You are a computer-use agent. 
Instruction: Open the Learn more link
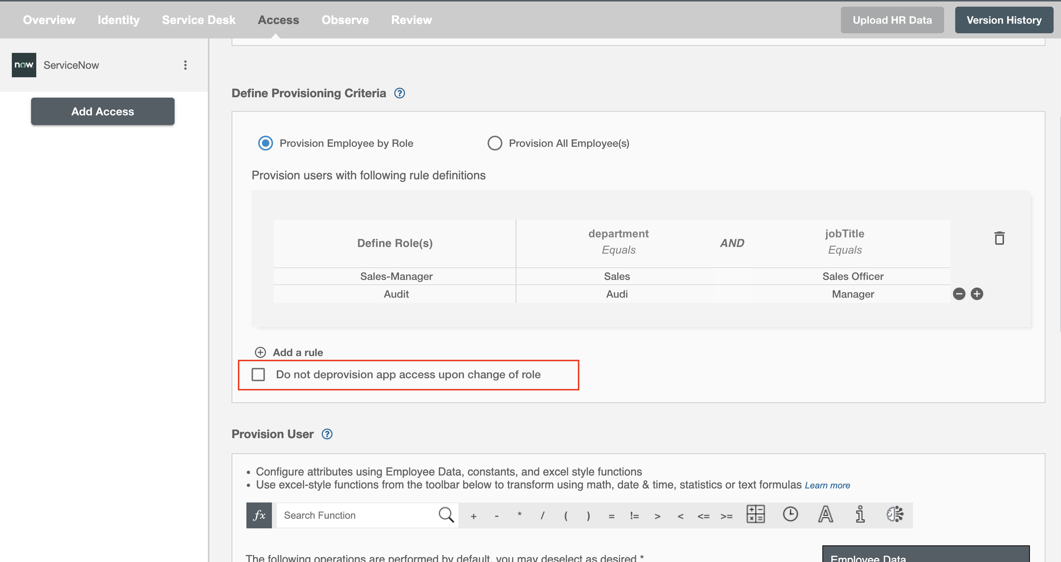(827, 485)
